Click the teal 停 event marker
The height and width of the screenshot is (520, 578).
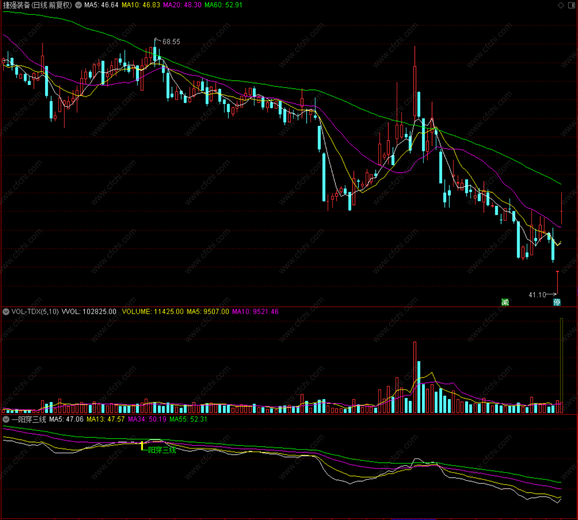557,302
